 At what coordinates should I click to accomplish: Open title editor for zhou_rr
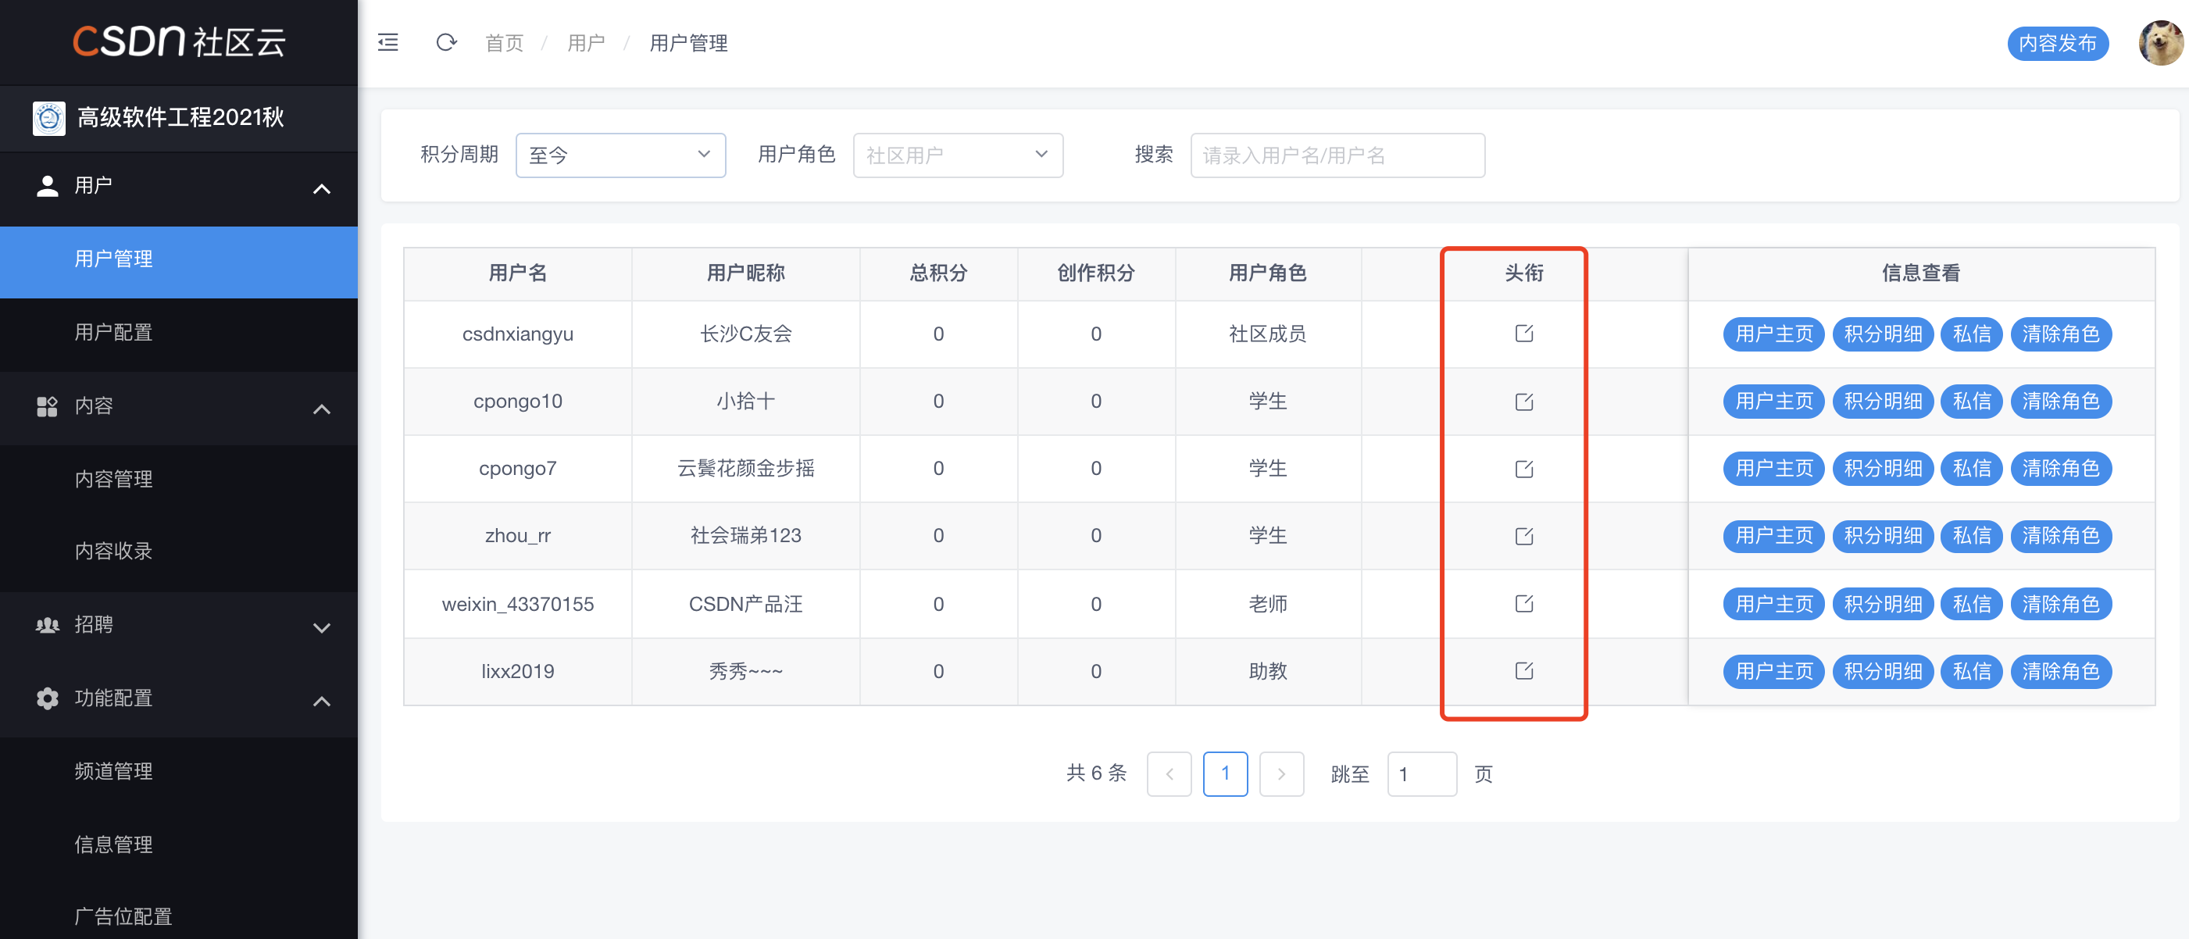point(1523,536)
